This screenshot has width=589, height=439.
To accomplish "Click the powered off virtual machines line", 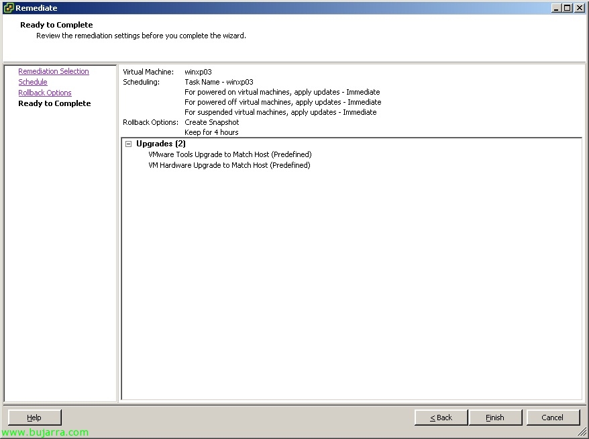I will 283,102.
